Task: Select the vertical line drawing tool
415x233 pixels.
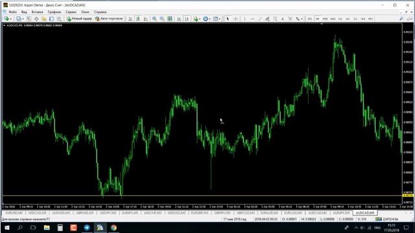Action: tap(244, 19)
